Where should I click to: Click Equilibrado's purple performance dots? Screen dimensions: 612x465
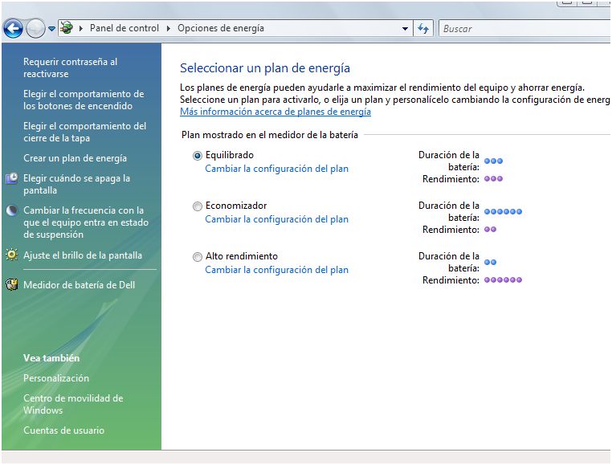pyautogui.click(x=493, y=179)
